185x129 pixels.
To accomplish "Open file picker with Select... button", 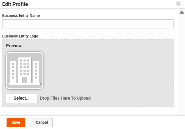I will tap(22, 98).
